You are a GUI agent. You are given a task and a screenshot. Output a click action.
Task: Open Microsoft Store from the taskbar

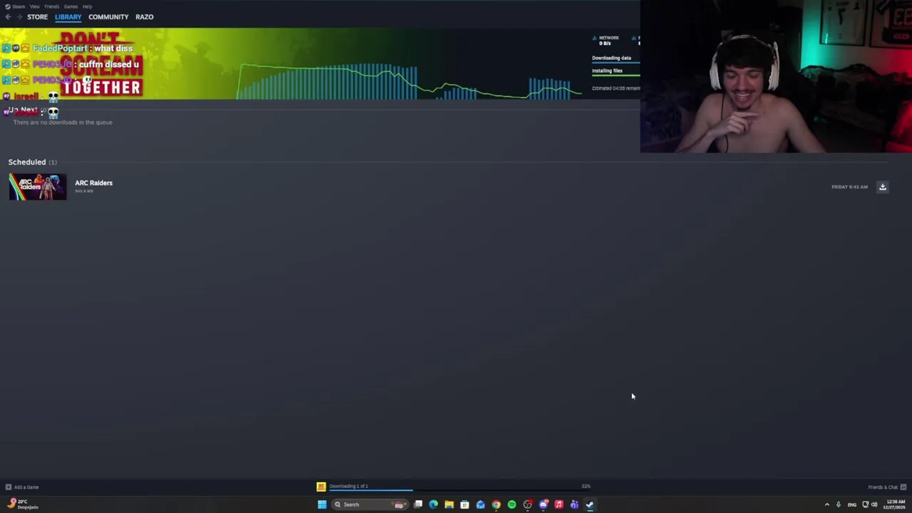(x=465, y=504)
